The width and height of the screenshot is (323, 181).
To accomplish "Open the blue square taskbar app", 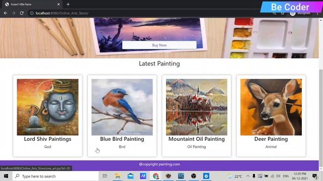I will click(181, 176).
